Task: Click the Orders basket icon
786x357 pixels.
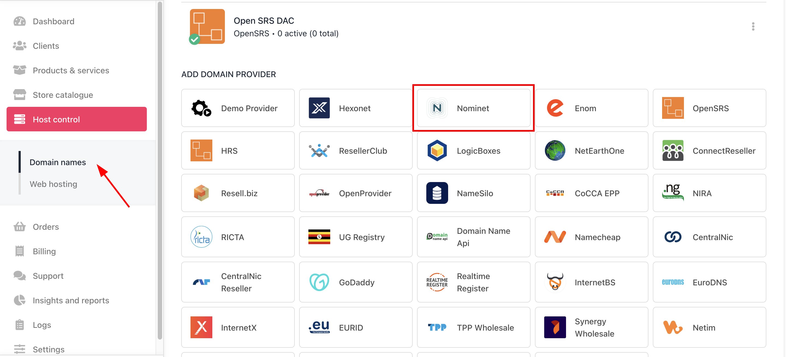Action: click(x=20, y=227)
